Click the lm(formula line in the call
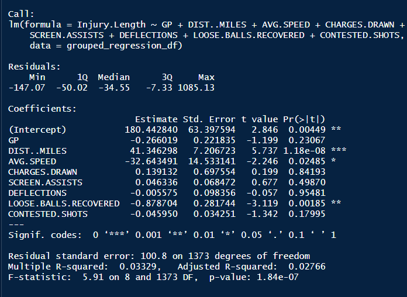Screen dimensions: 407x297 [x=206, y=25]
